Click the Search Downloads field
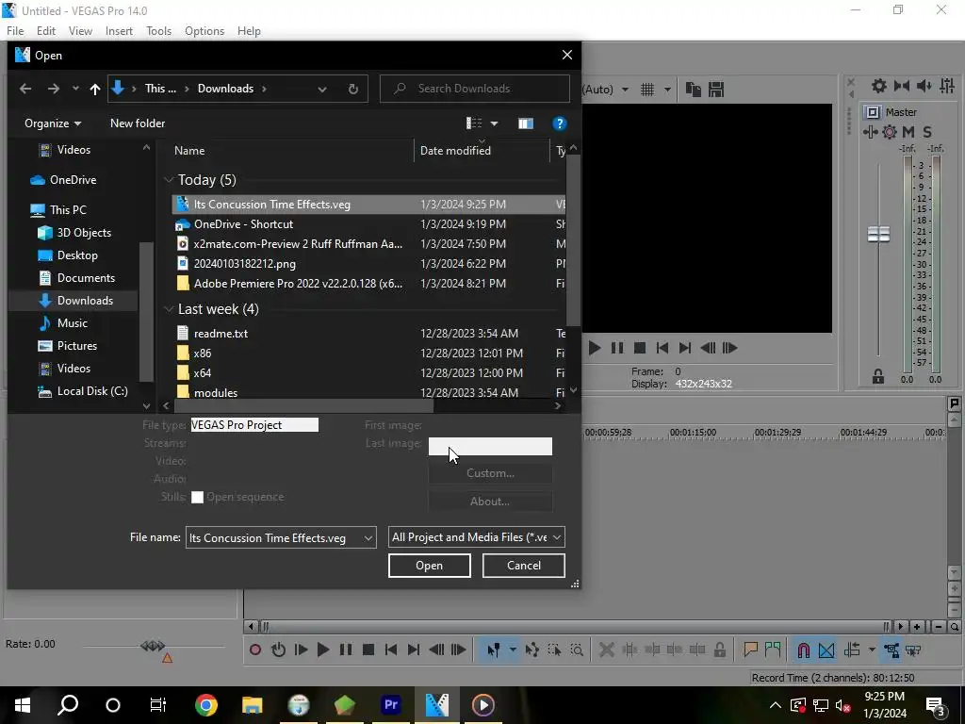This screenshot has width=965, height=724. pos(475,89)
